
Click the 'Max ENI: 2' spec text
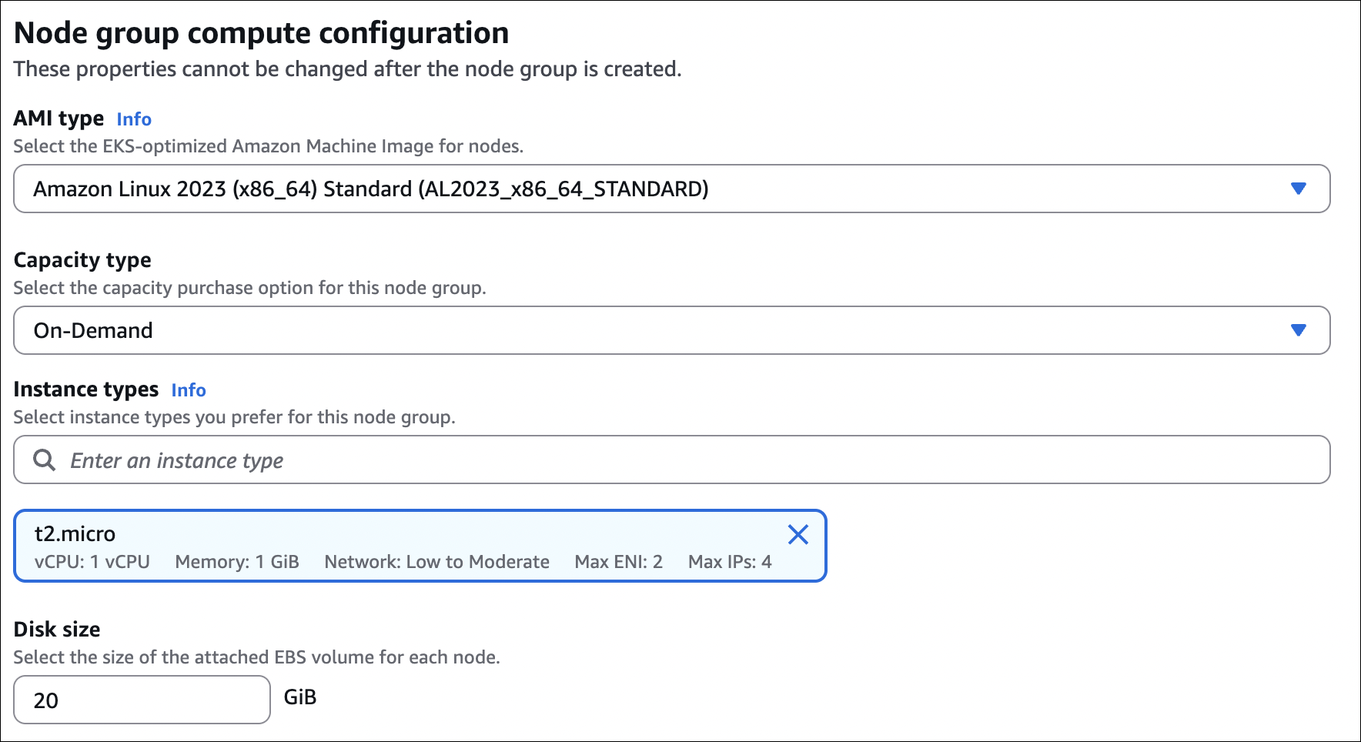tap(618, 562)
